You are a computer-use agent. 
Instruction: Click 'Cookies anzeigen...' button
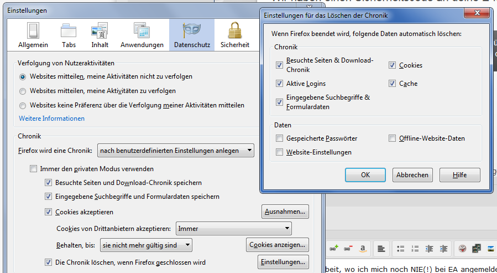coord(278,245)
